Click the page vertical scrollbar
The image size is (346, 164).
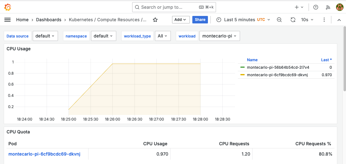click(x=344, y=58)
